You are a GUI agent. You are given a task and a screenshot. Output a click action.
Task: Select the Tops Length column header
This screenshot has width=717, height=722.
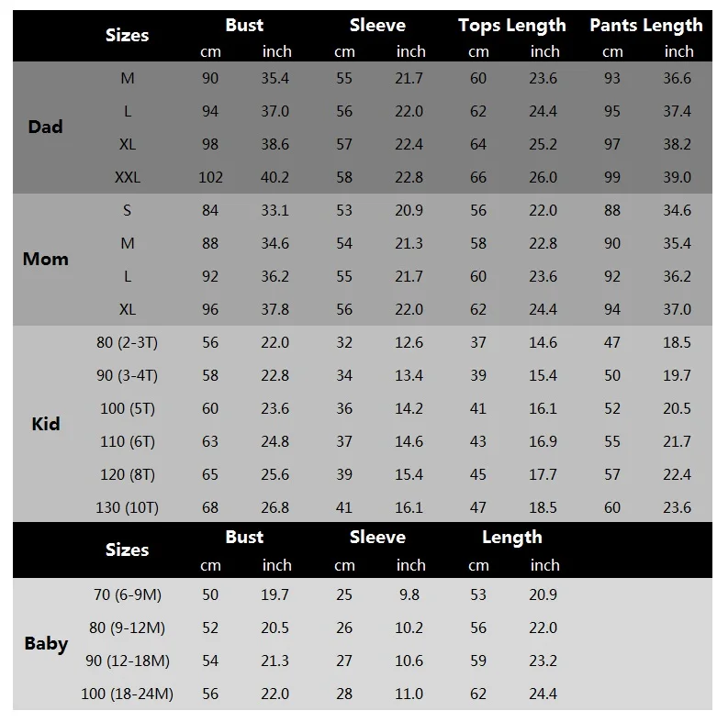(x=511, y=26)
